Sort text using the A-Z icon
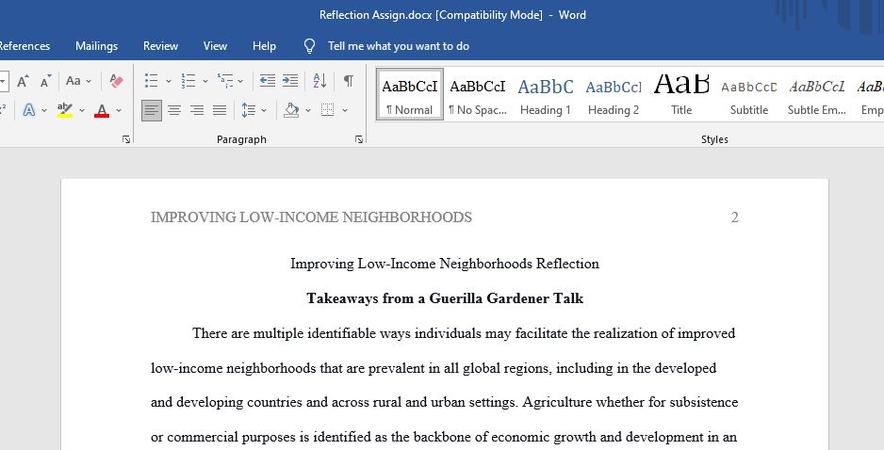Screen dimensions: 884x450 tap(319, 81)
